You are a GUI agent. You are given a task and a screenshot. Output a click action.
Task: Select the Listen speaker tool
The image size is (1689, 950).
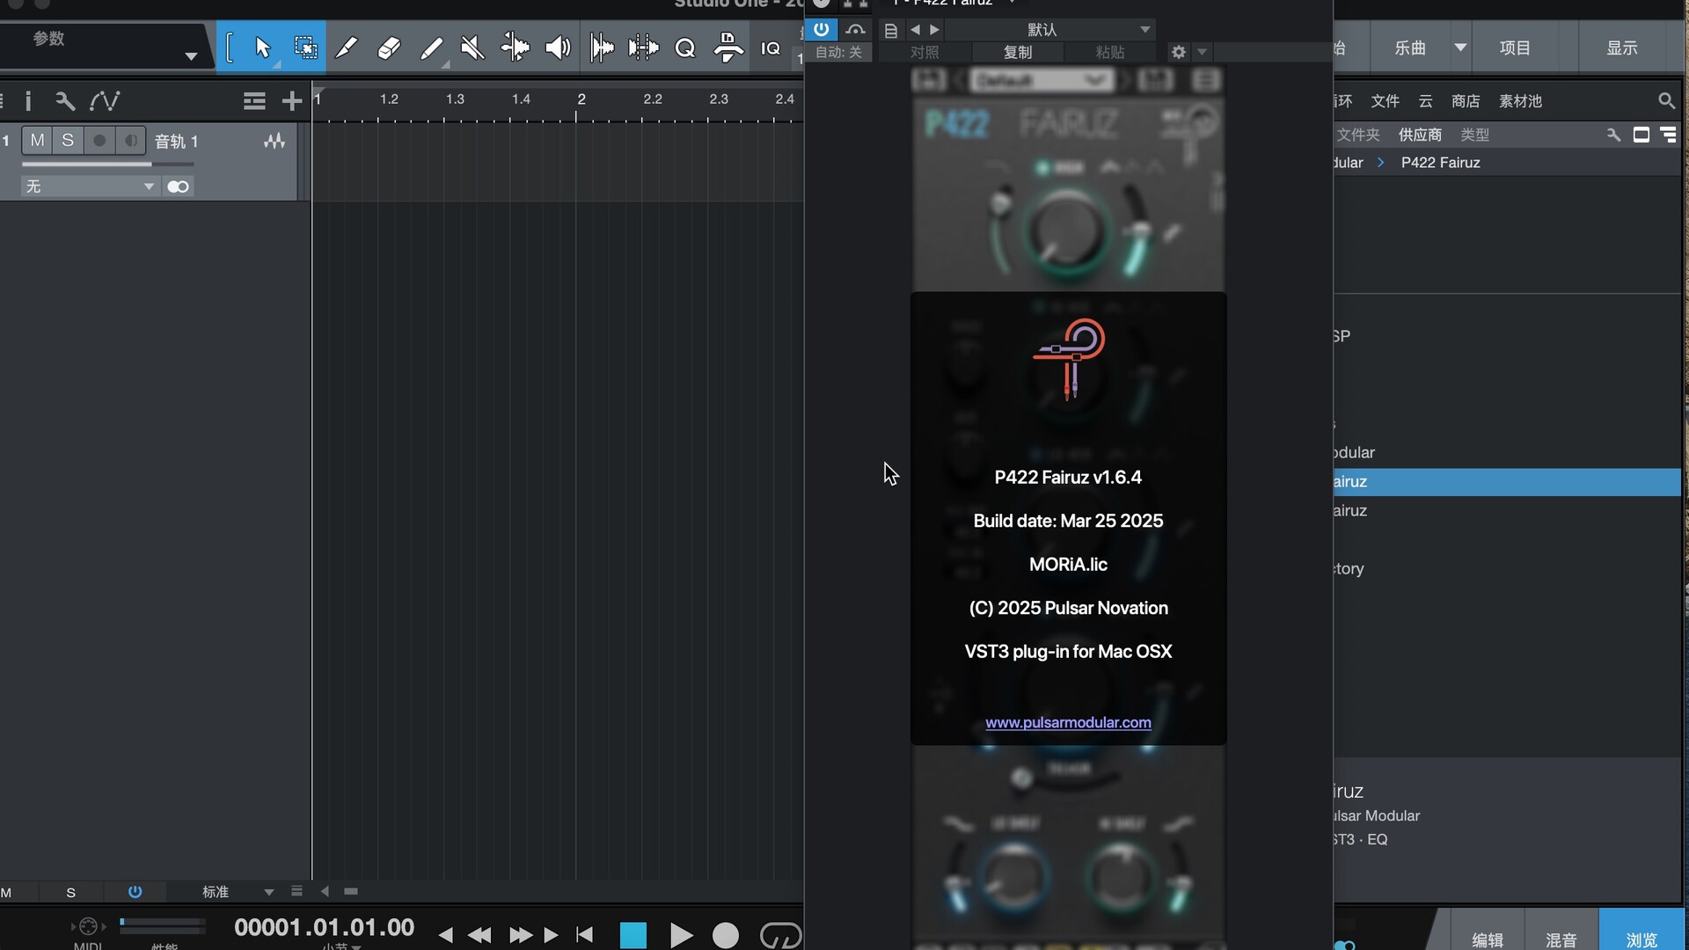tap(558, 47)
